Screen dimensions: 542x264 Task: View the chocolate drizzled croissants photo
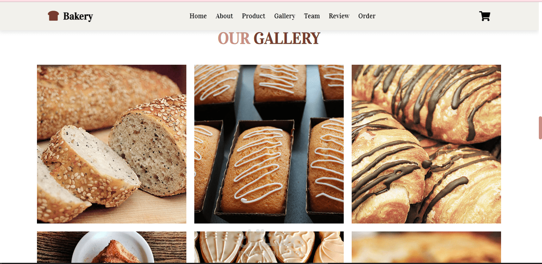click(426, 144)
